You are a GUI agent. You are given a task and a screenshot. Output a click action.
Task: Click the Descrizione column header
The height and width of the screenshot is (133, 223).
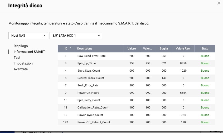point(85,48)
